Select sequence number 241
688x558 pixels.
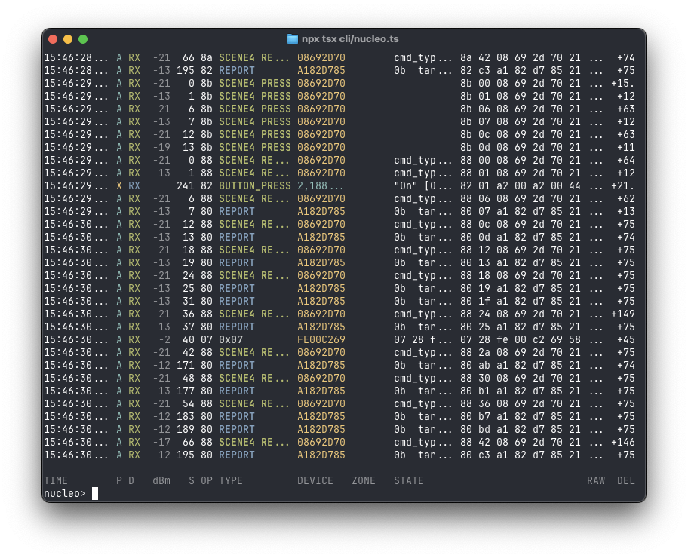[186, 186]
